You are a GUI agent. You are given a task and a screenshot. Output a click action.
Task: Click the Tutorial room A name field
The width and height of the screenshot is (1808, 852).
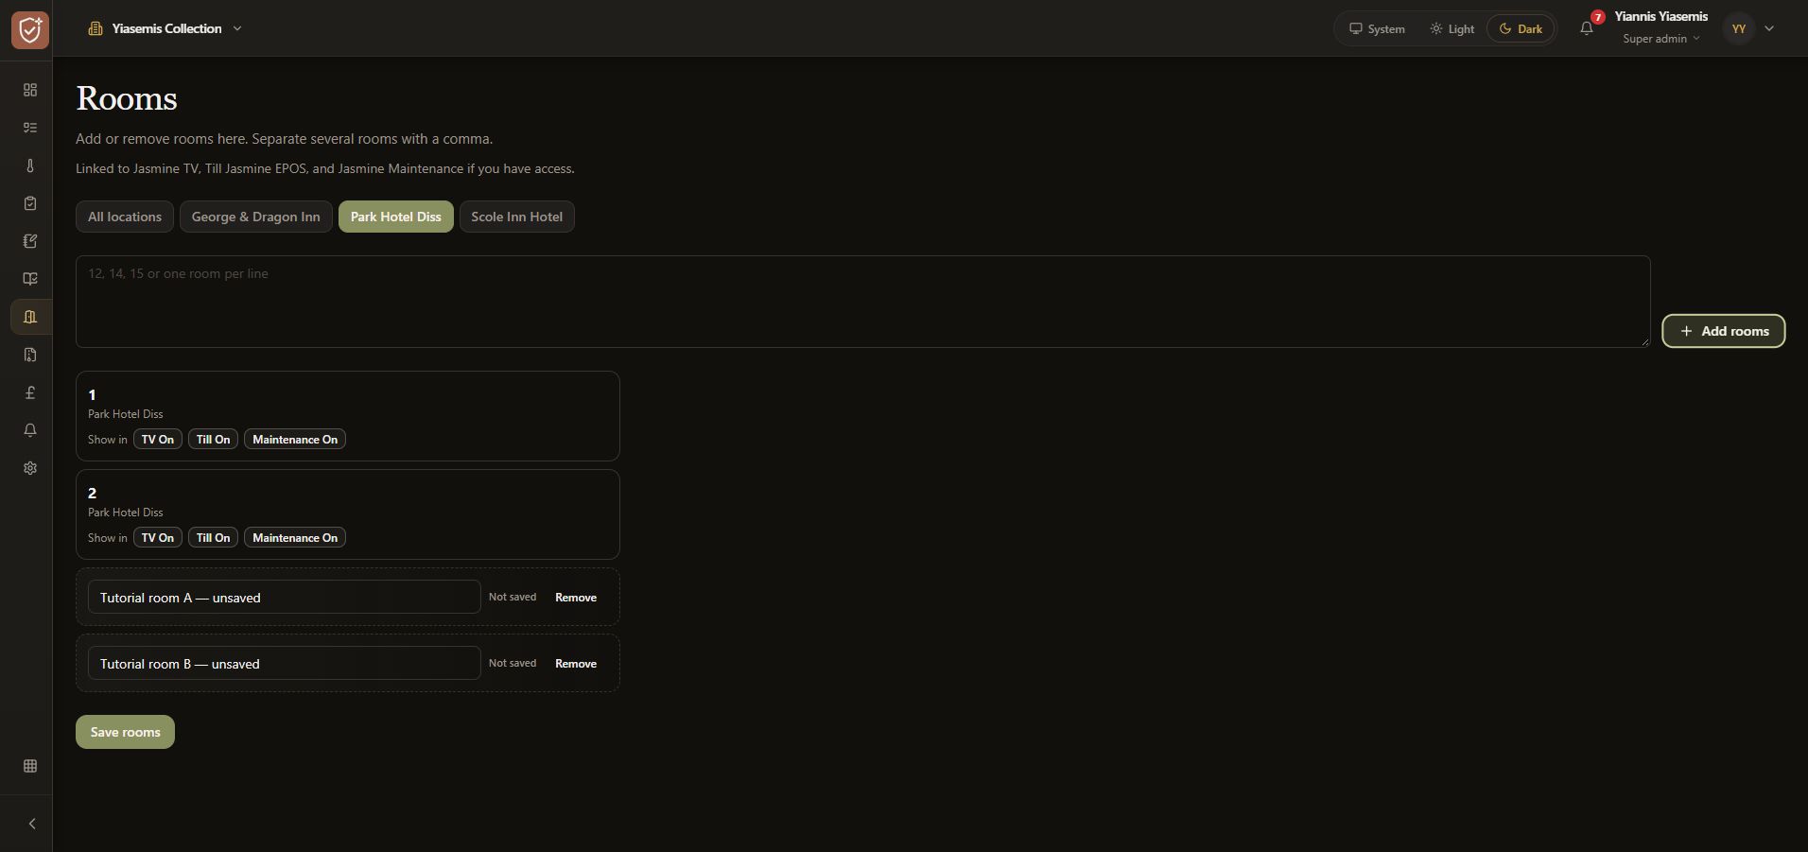[x=285, y=598]
